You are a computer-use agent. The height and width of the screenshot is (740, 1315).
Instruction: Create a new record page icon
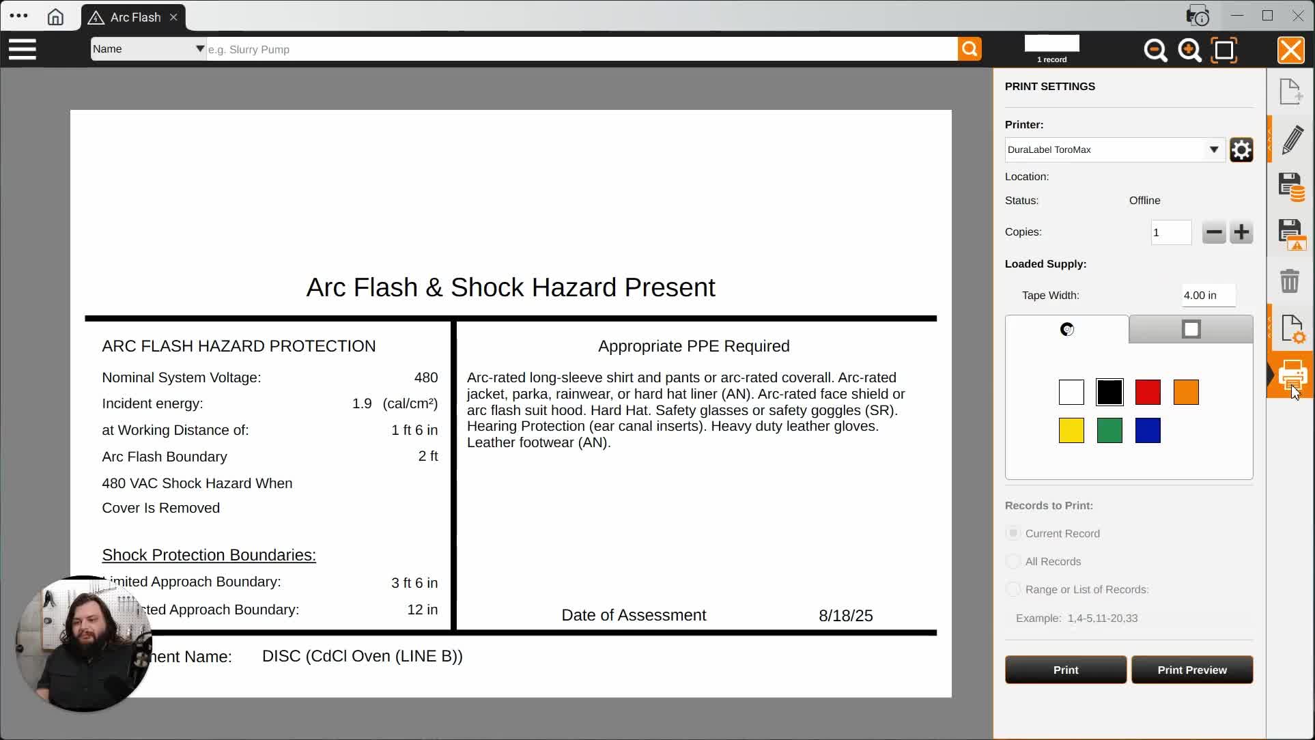(1290, 91)
